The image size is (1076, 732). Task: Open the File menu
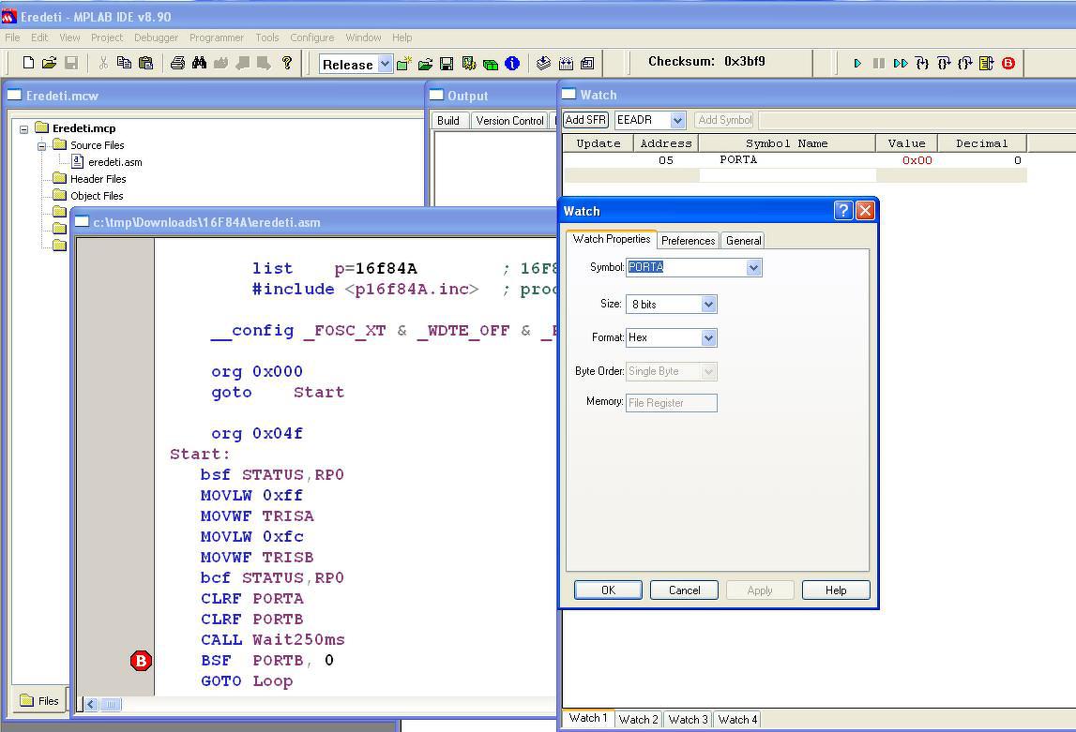pyautogui.click(x=12, y=37)
